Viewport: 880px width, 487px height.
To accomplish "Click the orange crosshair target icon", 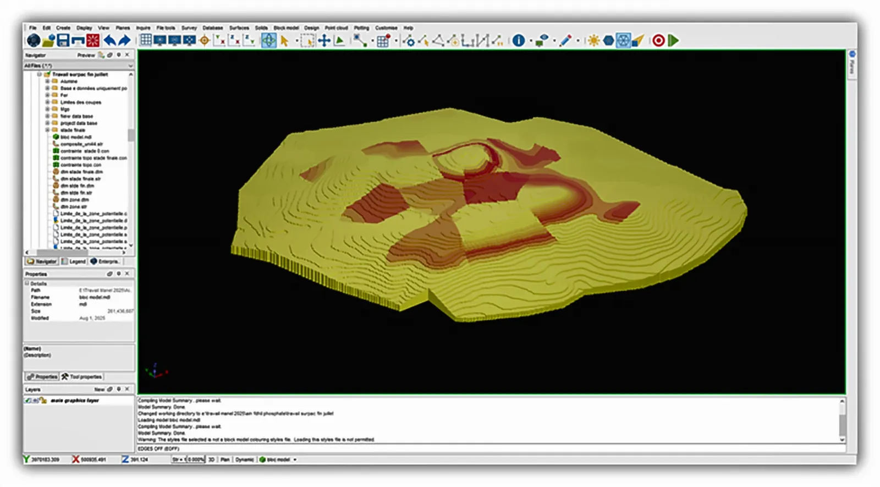I will tap(204, 40).
